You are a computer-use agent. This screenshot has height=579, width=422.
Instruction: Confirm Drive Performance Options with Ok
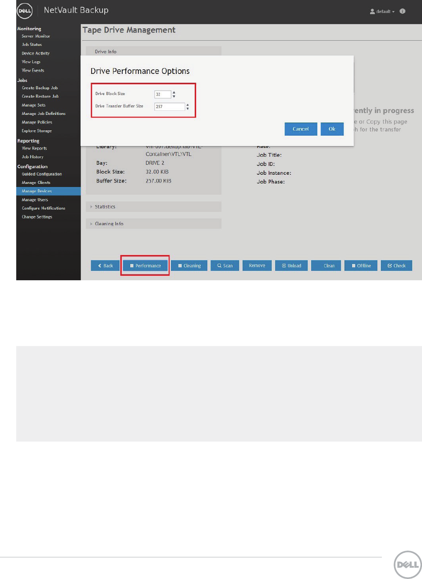point(332,129)
